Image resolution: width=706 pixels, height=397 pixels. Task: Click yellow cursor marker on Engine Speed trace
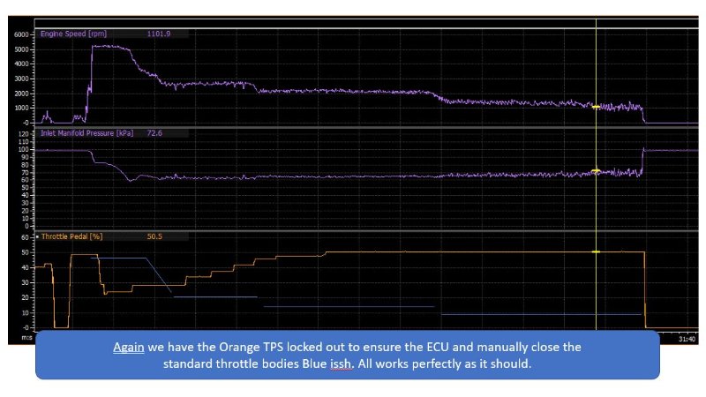(x=596, y=107)
